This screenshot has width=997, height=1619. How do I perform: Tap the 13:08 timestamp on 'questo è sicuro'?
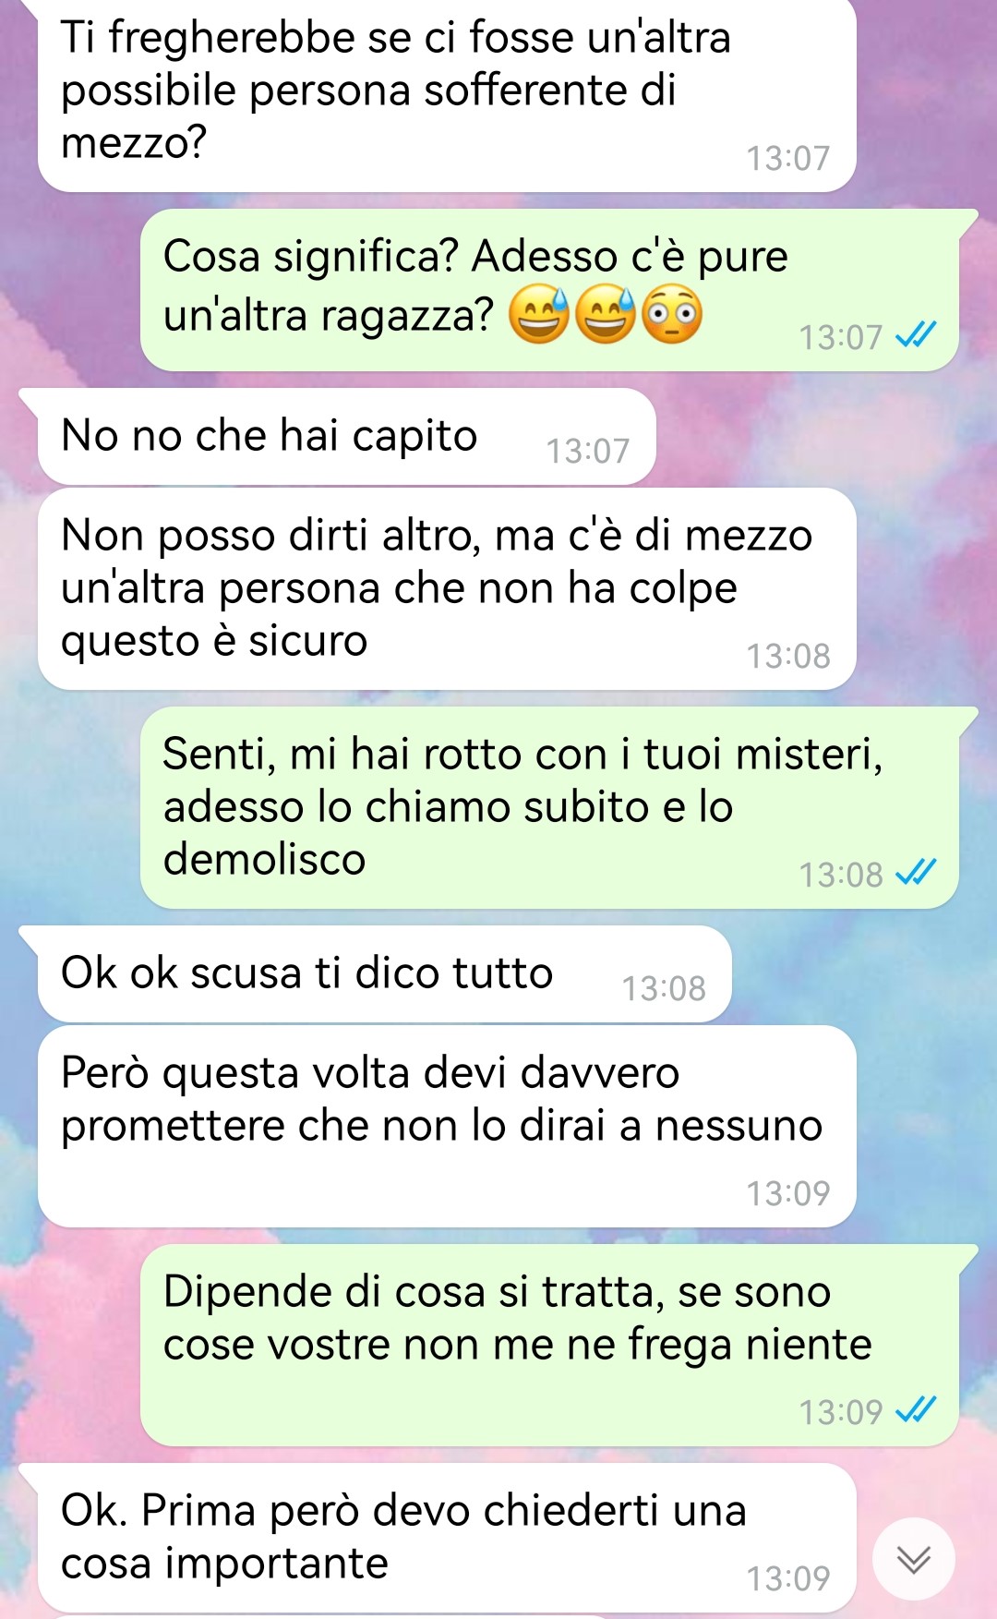click(788, 656)
